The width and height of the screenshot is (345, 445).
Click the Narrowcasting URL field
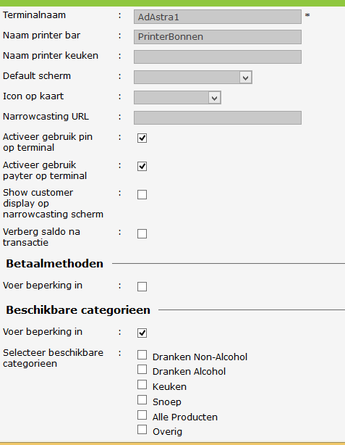pyautogui.click(x=218, y=118)
